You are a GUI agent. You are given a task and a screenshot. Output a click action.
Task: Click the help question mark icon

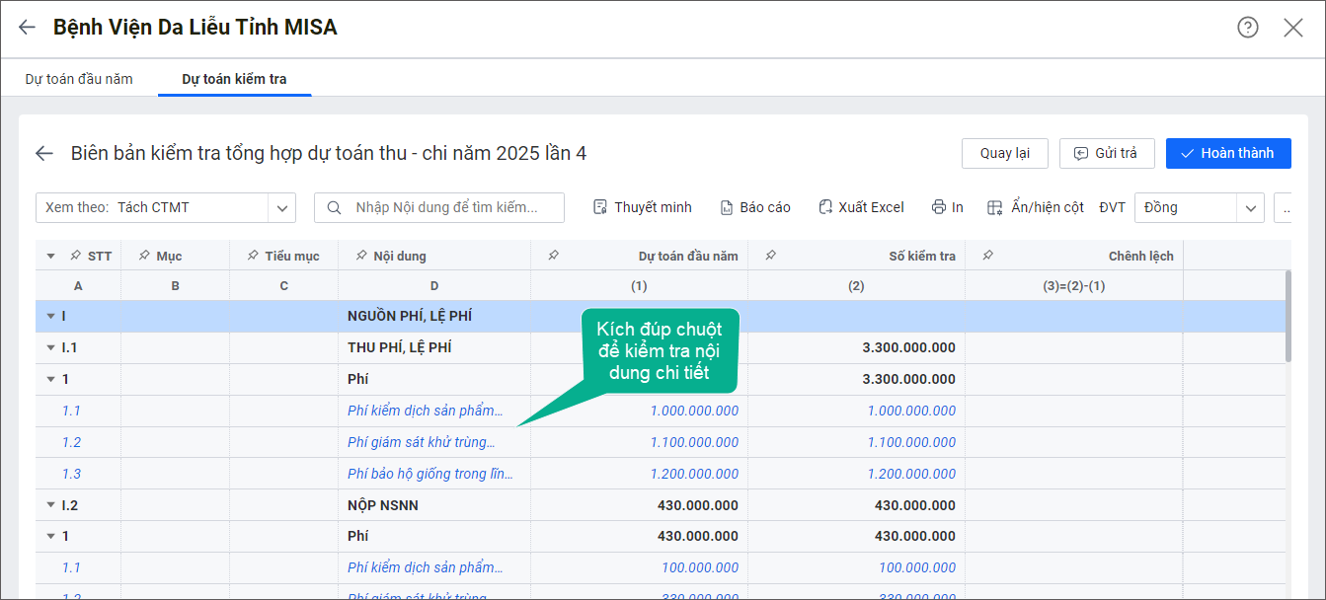pos(1248,28)
